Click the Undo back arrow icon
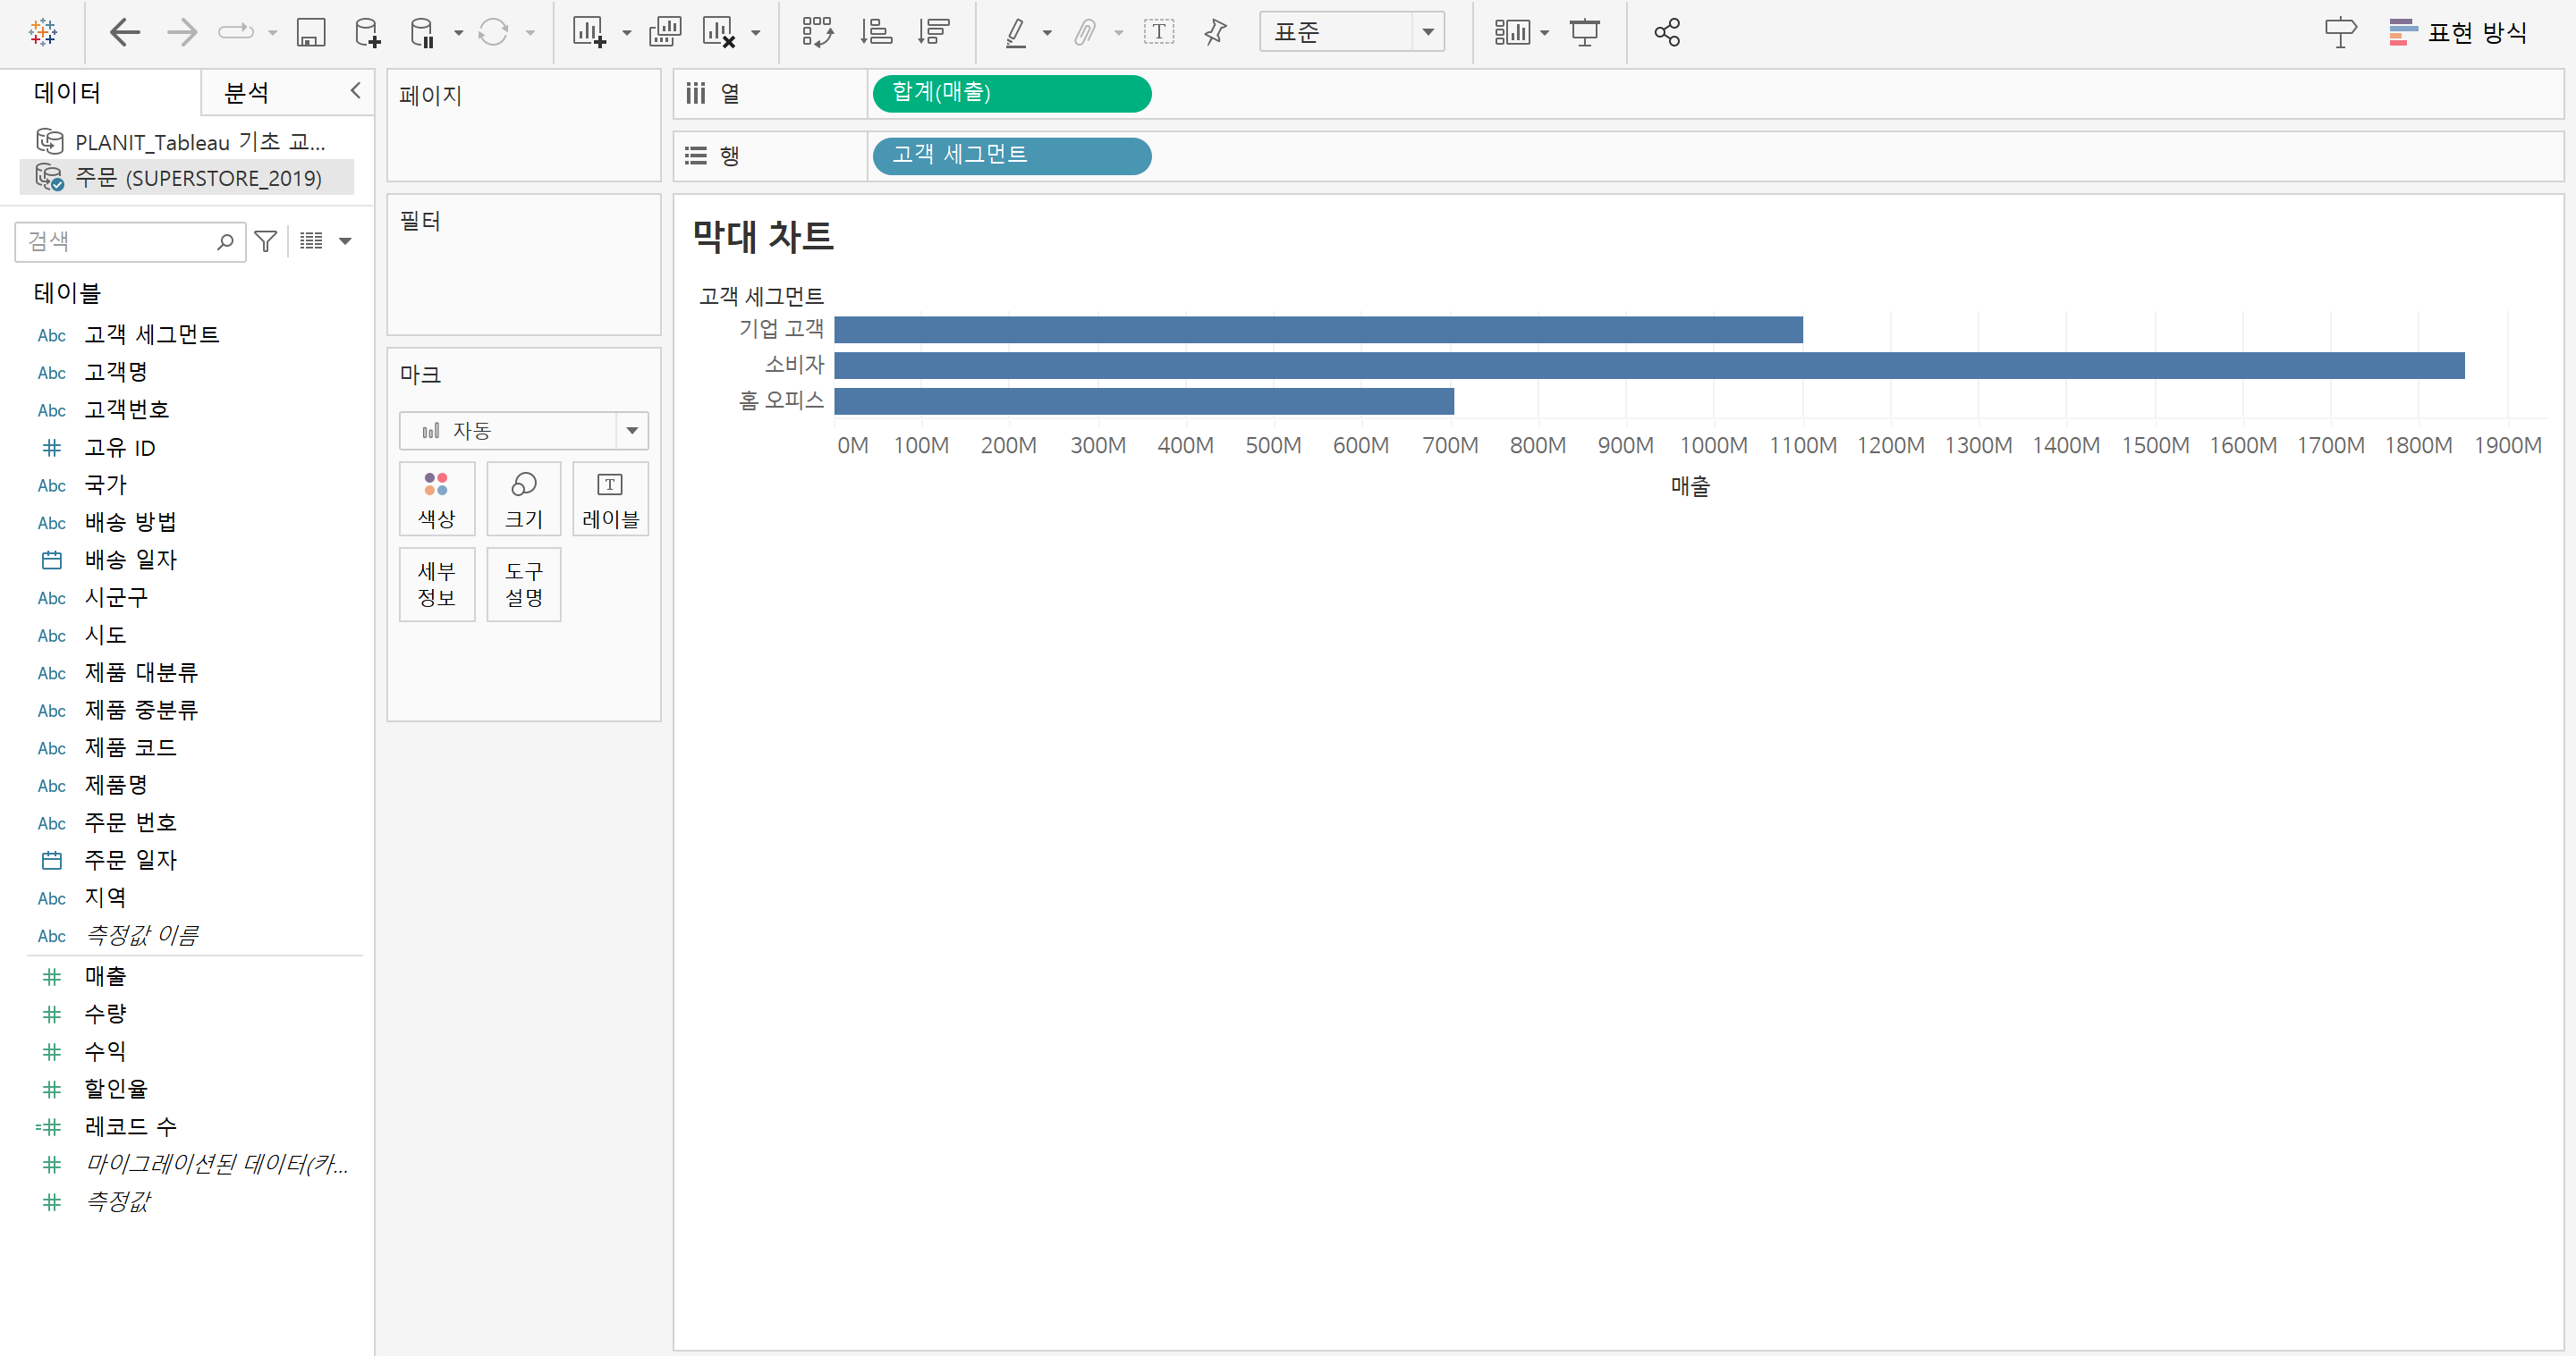 coord(124,33)
